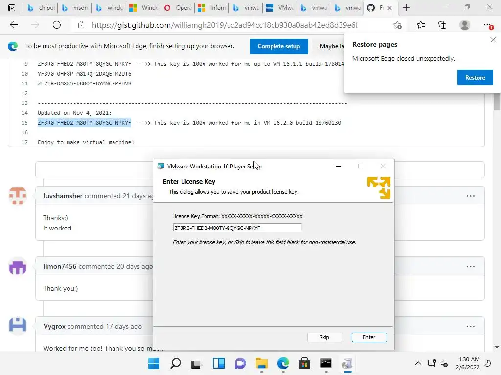Click the network icon in system tray
The image size is (501, 375).
point(432,363)
